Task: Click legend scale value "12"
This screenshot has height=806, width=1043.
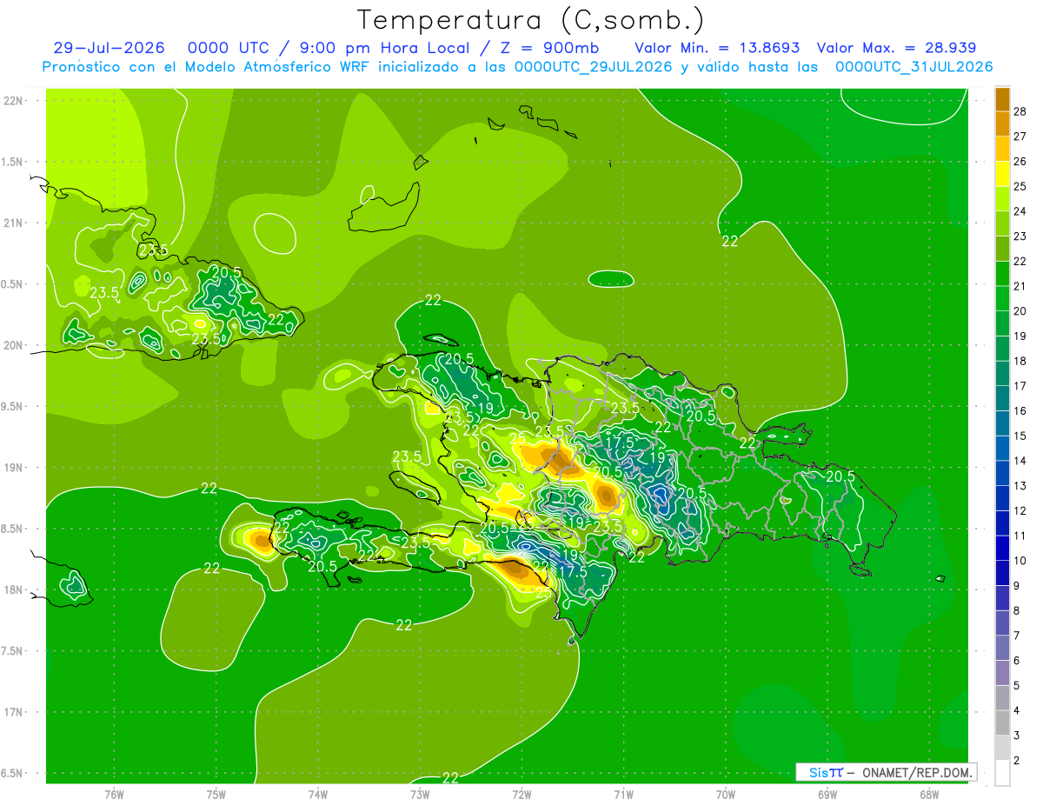Action: 1020,511
